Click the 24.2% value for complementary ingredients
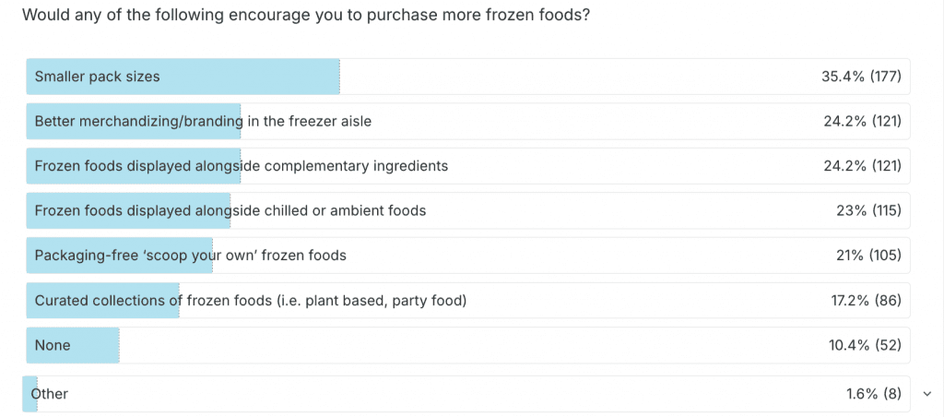944x417 pixels. pos(861,166)
